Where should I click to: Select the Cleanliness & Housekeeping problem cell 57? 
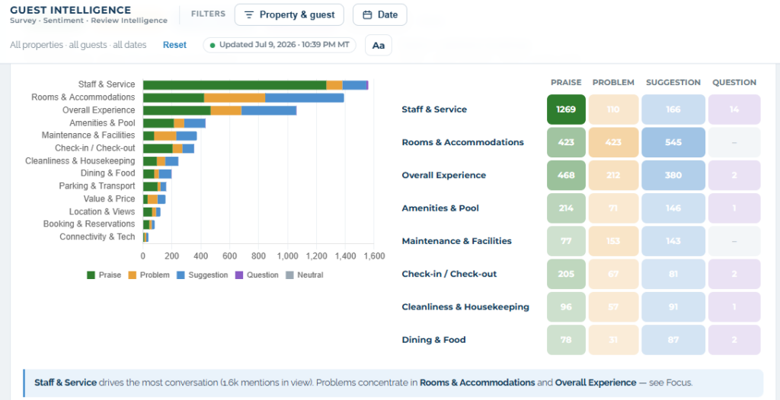(x=613, y=307)
